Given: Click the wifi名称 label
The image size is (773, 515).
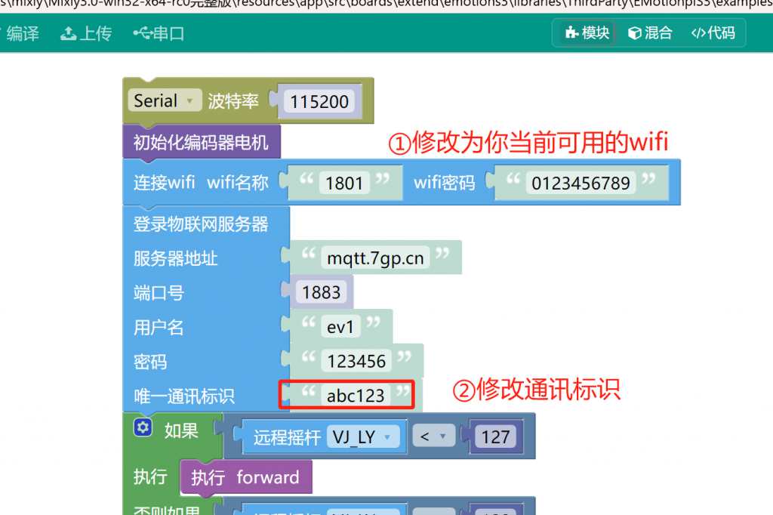Looking at the screenshot, I should pos(238,183).
